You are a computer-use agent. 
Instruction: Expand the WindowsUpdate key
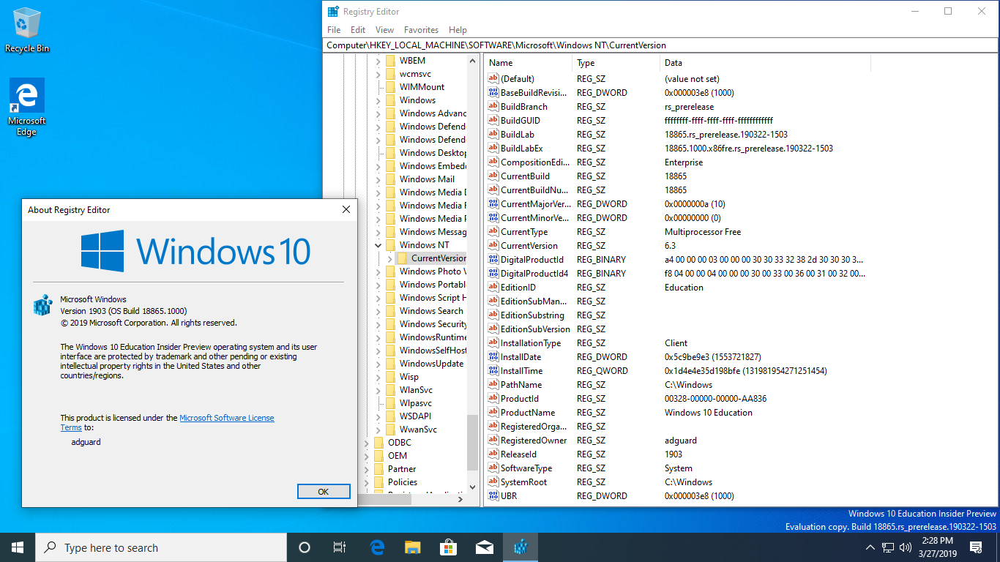[x=378, y=364]
